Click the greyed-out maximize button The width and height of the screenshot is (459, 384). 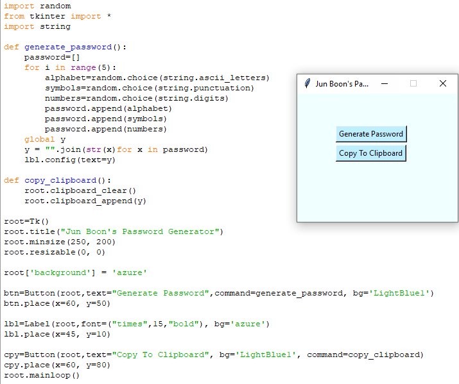413,83
